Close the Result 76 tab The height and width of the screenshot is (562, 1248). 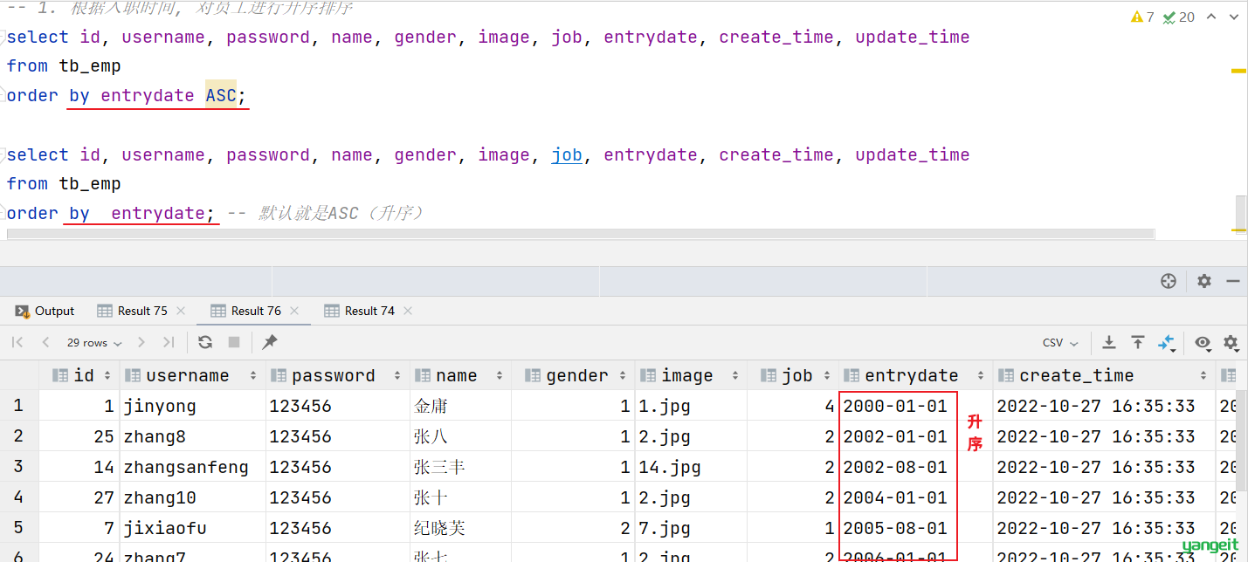[x=294, y=311]
